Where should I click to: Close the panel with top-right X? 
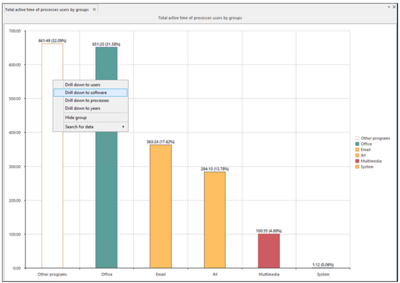click(x=394, y=6)
